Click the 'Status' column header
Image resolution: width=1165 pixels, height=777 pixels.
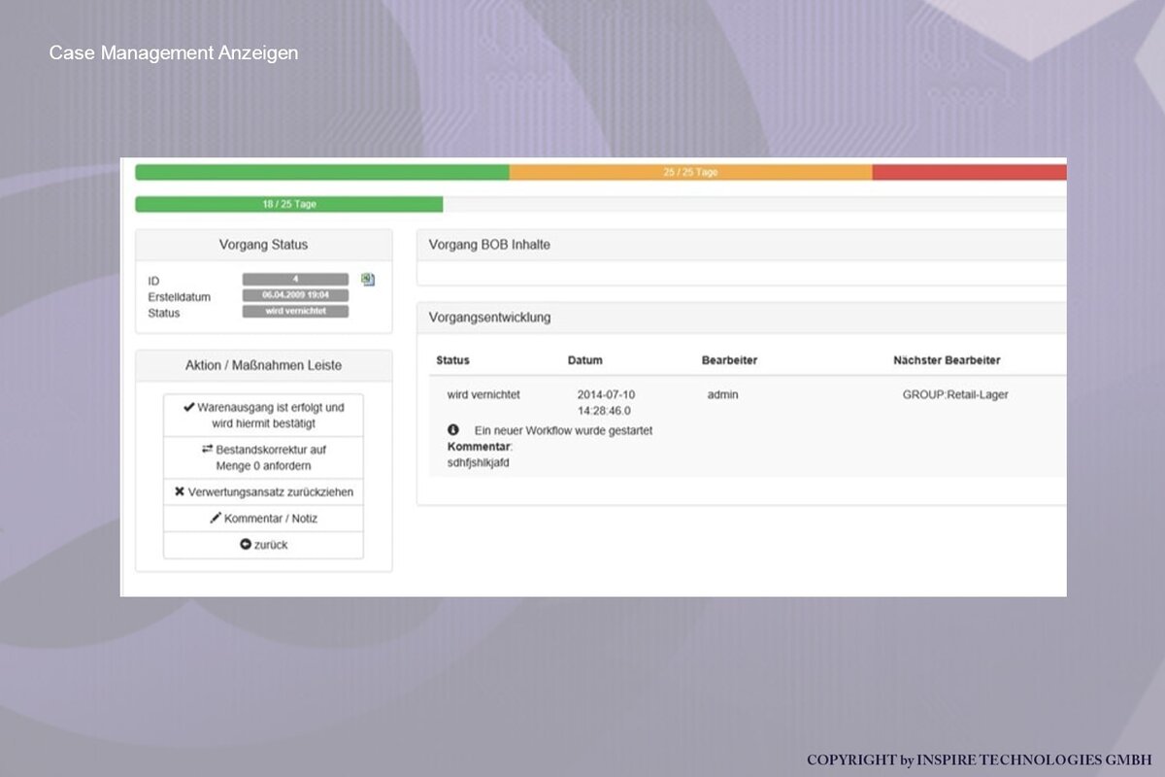pos(452,360)
